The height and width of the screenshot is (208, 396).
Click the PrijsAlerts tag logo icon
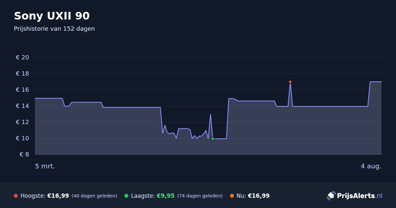[331, 196]
